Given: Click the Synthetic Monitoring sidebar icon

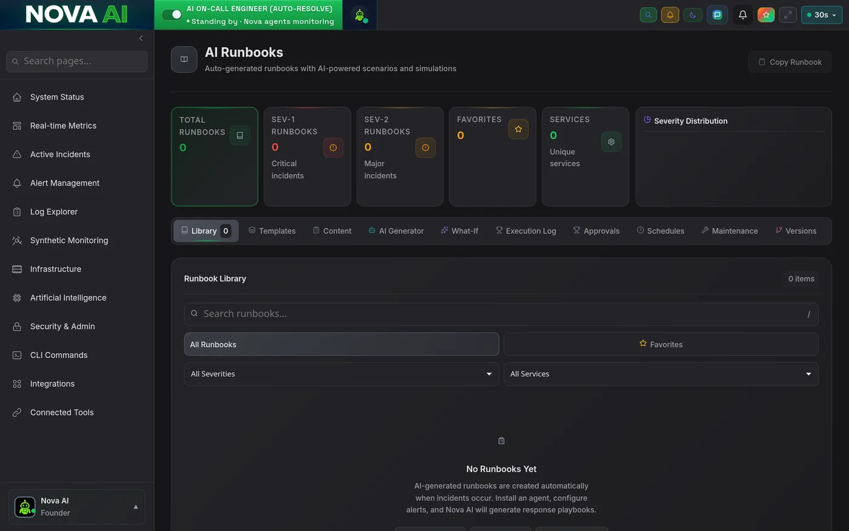Looking at the screenshot, I should [x=17, y=240].
